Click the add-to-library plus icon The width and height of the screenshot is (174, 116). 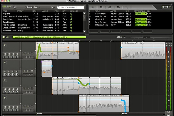[x=15, y=7]
